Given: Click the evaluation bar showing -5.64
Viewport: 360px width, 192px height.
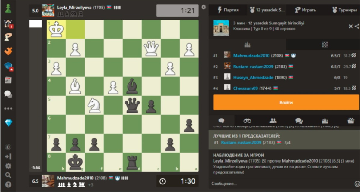Looking at the screenshot, I should point(35,95).
